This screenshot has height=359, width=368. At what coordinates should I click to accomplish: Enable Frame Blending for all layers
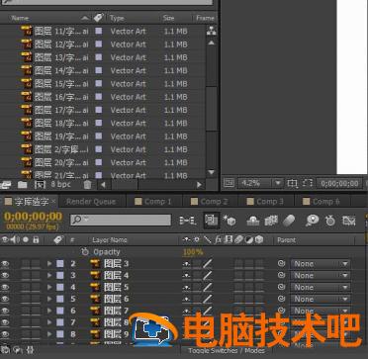click(271, 221)
